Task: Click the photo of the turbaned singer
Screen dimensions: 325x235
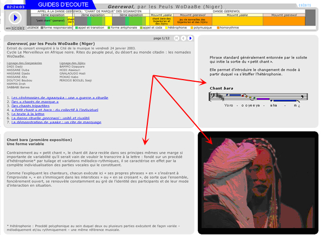Action: (x=258, y=183)
